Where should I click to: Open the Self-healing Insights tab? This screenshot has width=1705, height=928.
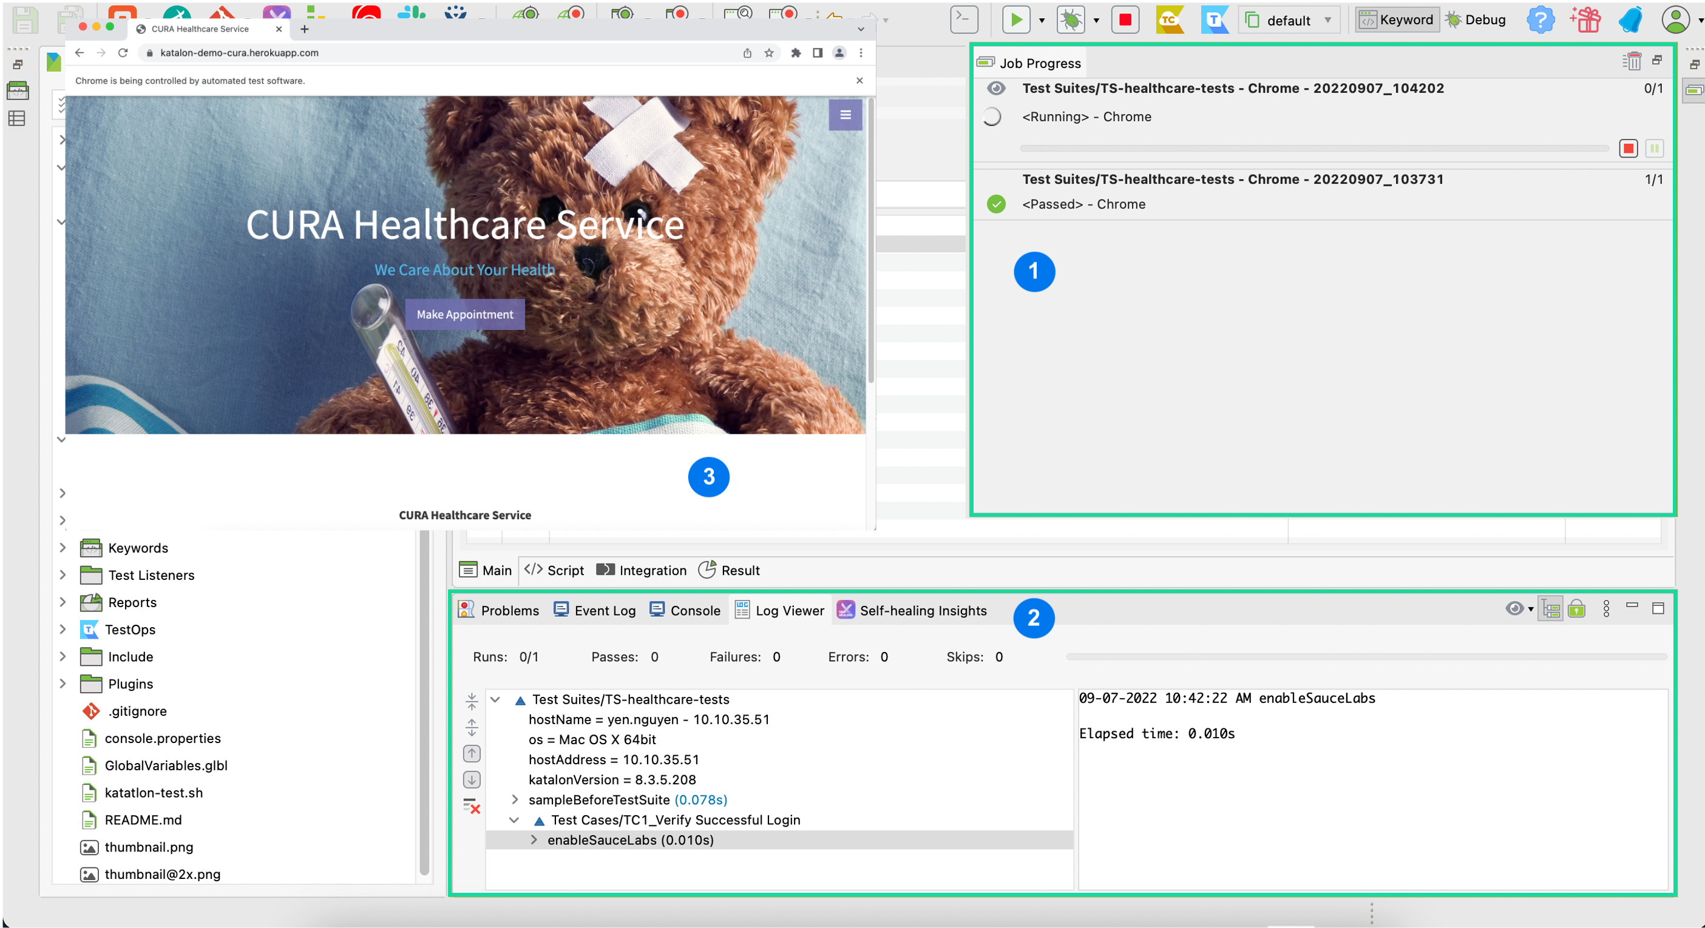(x=912, y=610)
